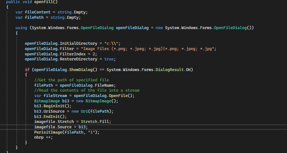The image size is (287, 153).
Task: Click Fill in the Stretch.Fill assignment
Action: [x=106, y=122]
